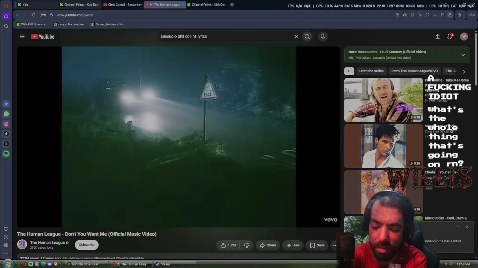Select the From the series chip
478x268 pixels.
click(x=371, y=71)
